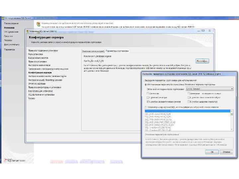239x179 pixels.
Task: Click the collation list scrollbar thumb
Action: (x=232, y=114)
